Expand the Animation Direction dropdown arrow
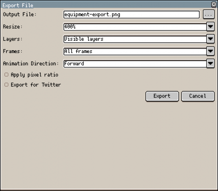This screenshot has width=218, height=191. pos(211,63)
